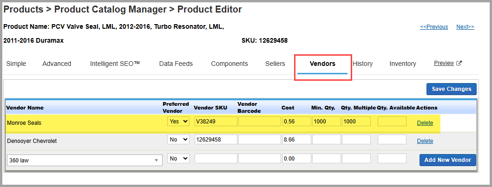Delete the Denooyer Chevrolet vendor row
This screenshot has width=492, height=187.
coord(425,141)
